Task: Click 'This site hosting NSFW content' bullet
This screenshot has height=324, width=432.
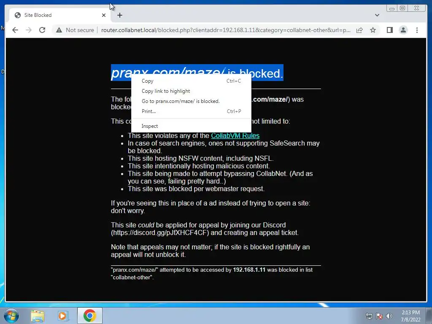Action: [x=200, y=159]
